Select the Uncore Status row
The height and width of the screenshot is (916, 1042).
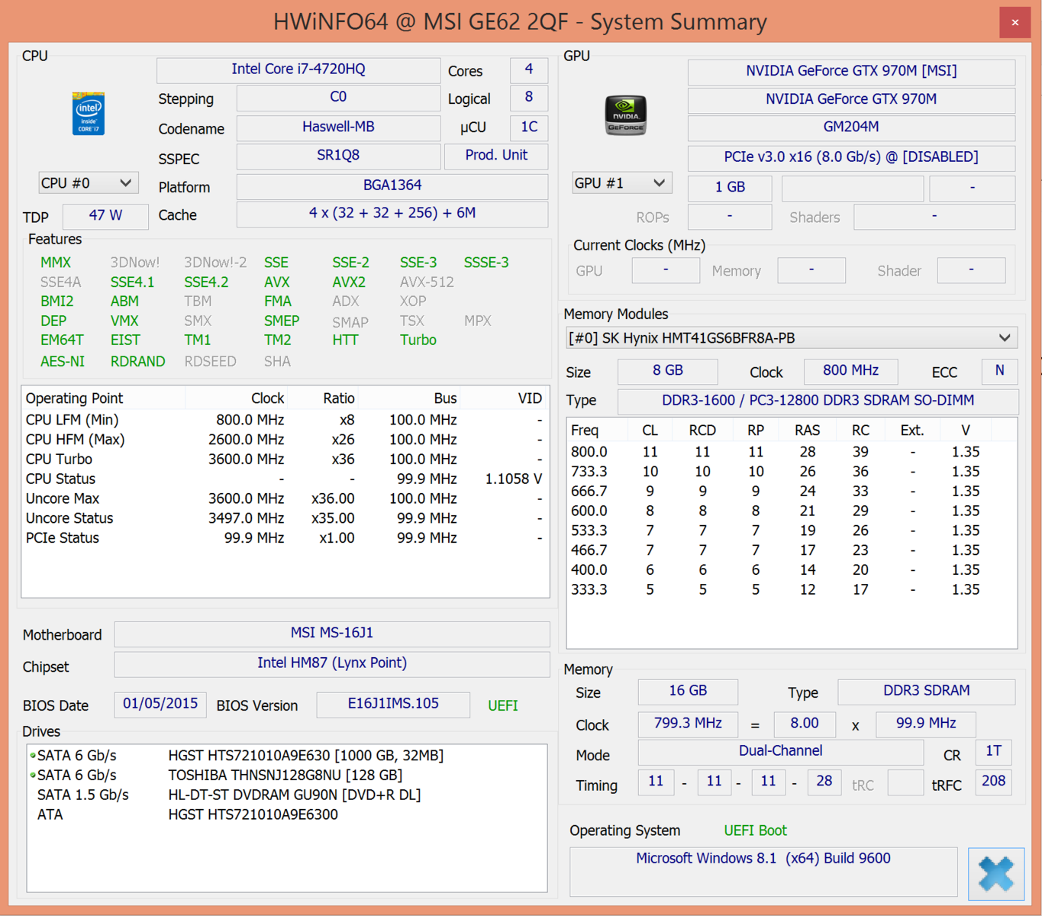[285, 518]
